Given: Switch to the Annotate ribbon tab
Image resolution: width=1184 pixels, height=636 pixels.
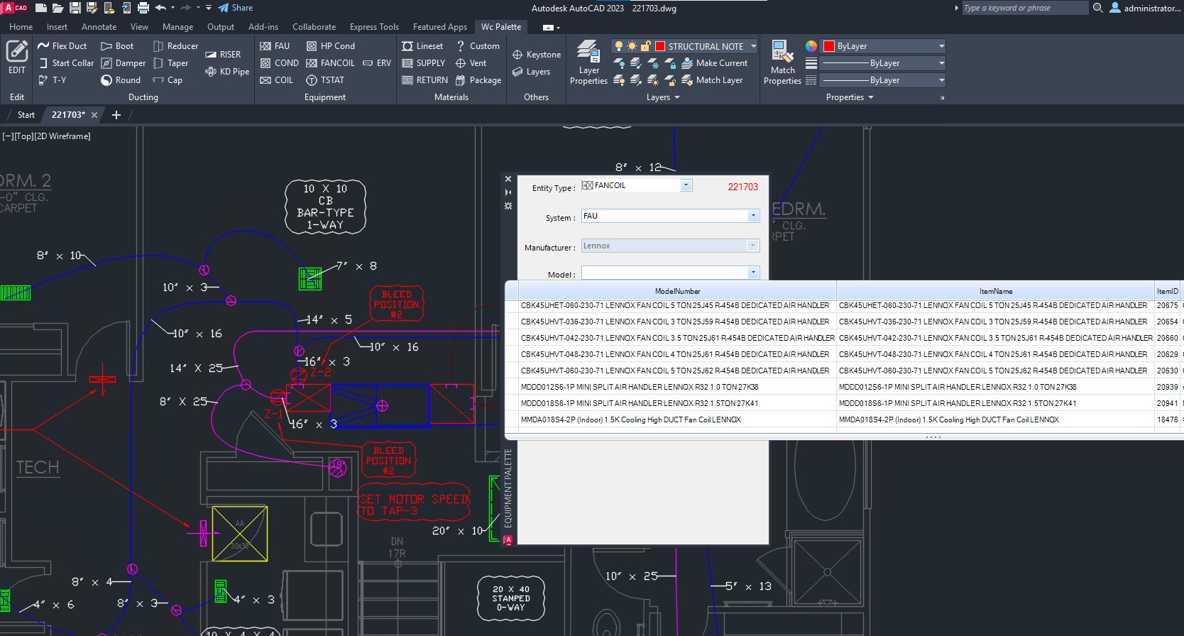Looking at the screenshot, I should (99, 27).
